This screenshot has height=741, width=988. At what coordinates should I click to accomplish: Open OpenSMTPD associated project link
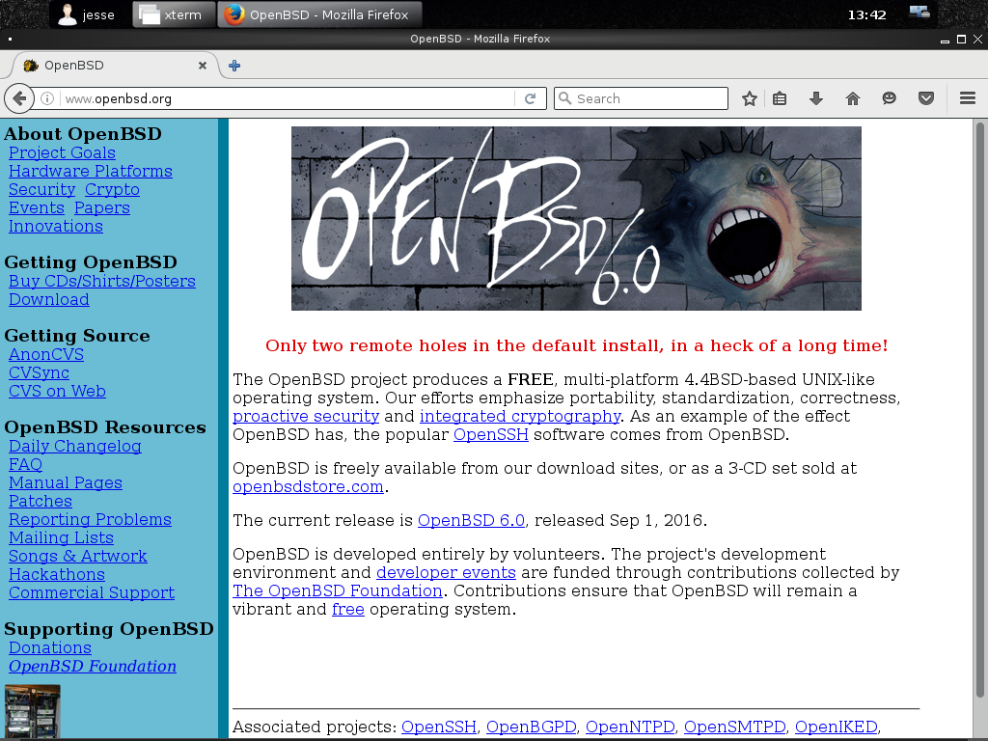(734, 727)
